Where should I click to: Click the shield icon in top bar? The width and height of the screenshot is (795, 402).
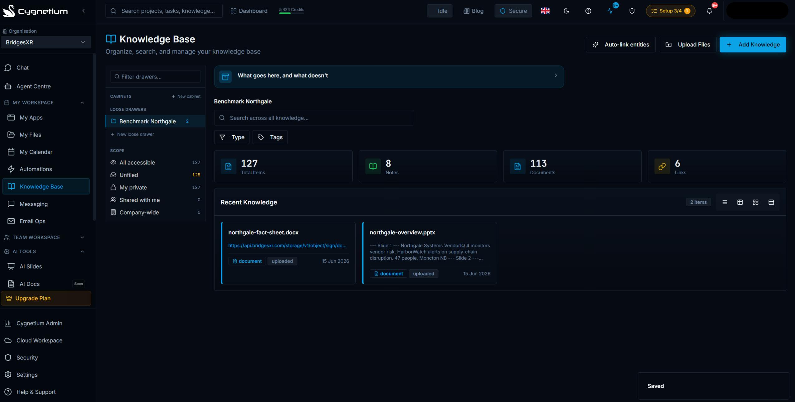coord(632,11)
